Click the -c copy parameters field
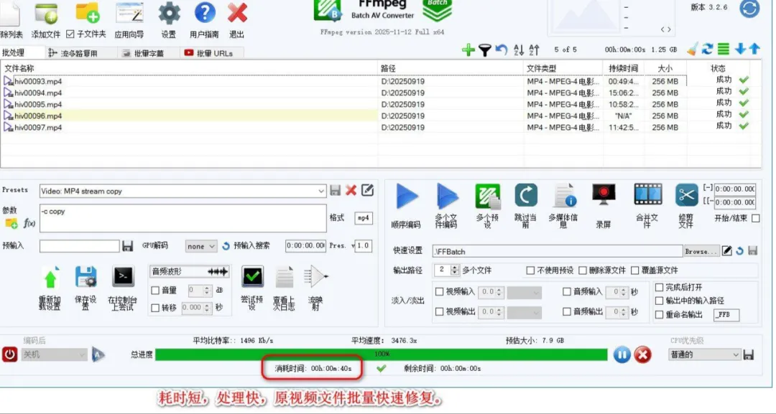The width and height of the screenshot is (776, 414). [183, 218]
